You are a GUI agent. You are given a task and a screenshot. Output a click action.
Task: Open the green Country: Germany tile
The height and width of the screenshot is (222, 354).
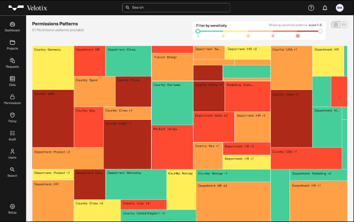pos(172,103)
